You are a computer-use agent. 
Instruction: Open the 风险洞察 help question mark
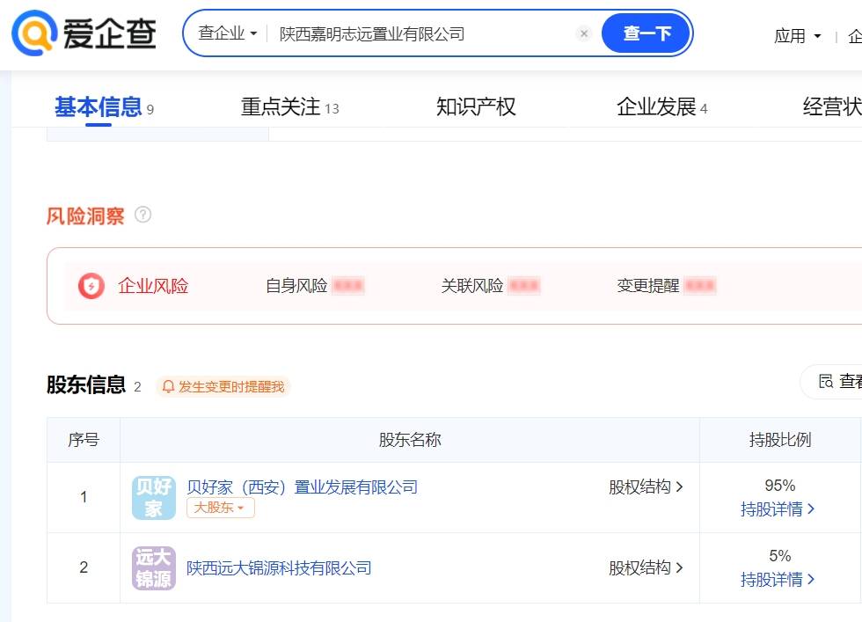click(x=142, y=215)
